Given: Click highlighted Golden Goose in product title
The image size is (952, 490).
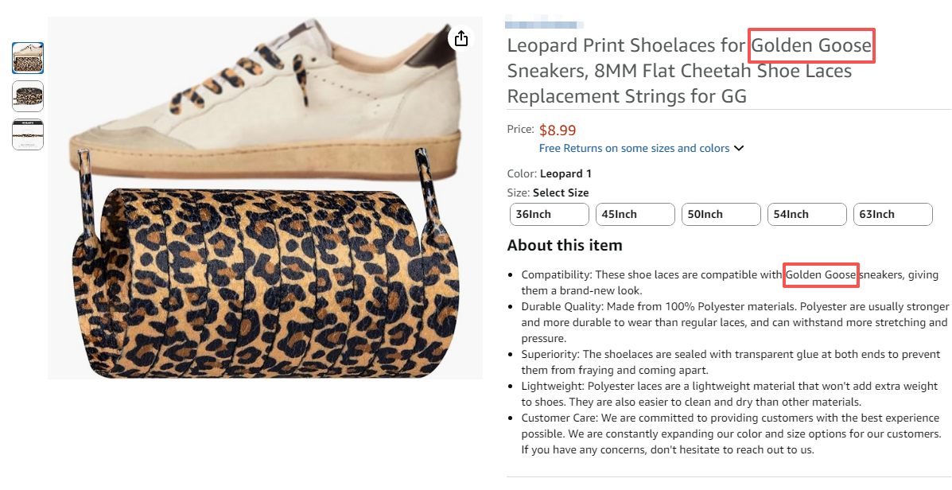Looking at the screenshot, I should click(812, 45).
